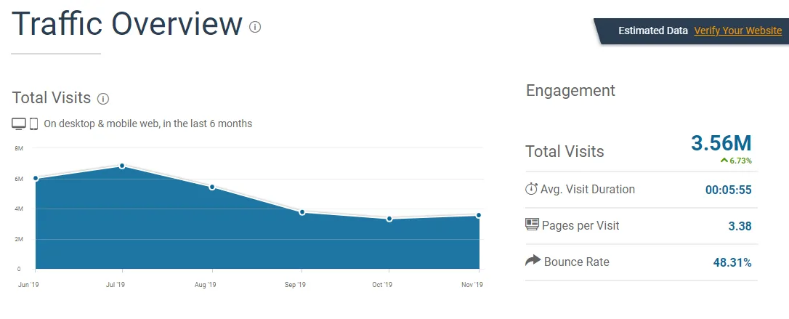Click the 3.56M total visits value
The height and width of the screenshot is (319, 789).
721,143
